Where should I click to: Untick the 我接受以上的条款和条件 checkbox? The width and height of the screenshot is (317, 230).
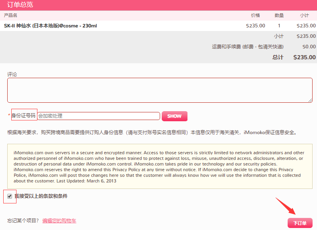10,196
